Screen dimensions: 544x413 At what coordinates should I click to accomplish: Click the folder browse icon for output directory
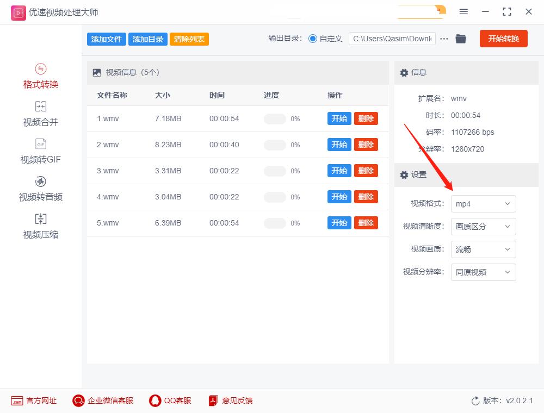click(461, 39)
